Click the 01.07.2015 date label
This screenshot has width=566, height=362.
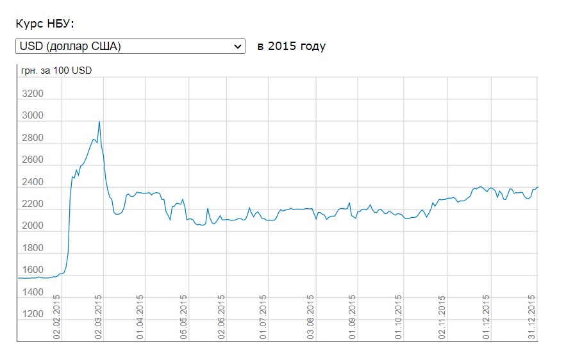pyautogui.click(x=263, y=317)
